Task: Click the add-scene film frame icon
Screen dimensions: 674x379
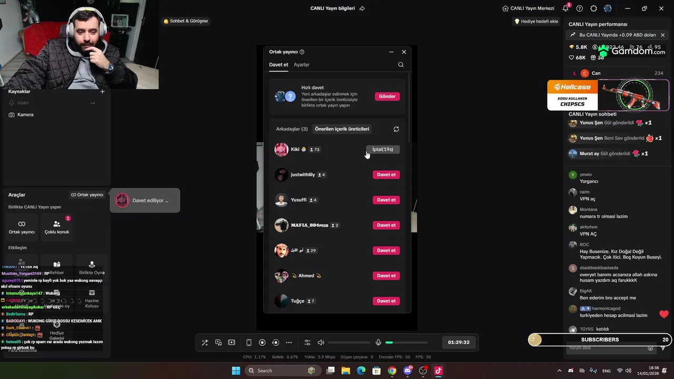Action: pyautogui.click(x=231, y=343)
